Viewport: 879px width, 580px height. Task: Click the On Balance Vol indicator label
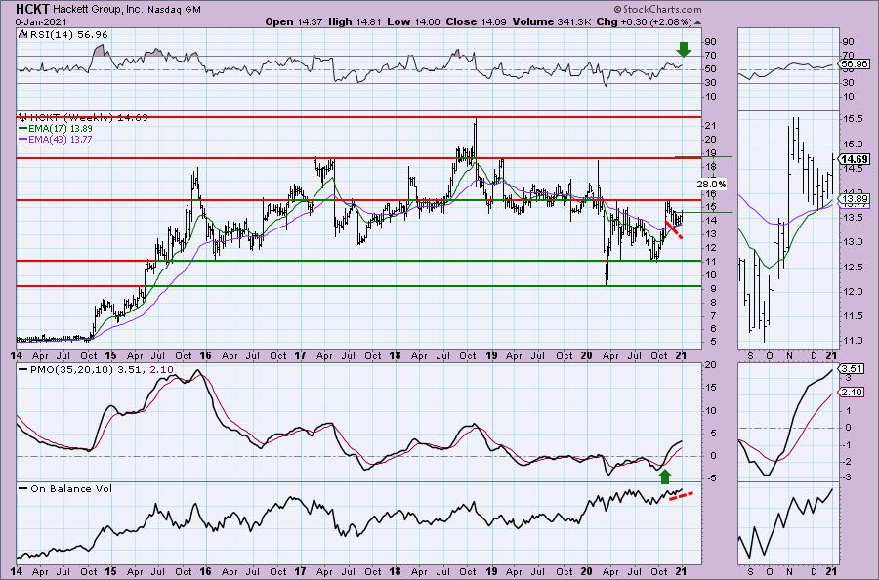[x=65, y=488]
